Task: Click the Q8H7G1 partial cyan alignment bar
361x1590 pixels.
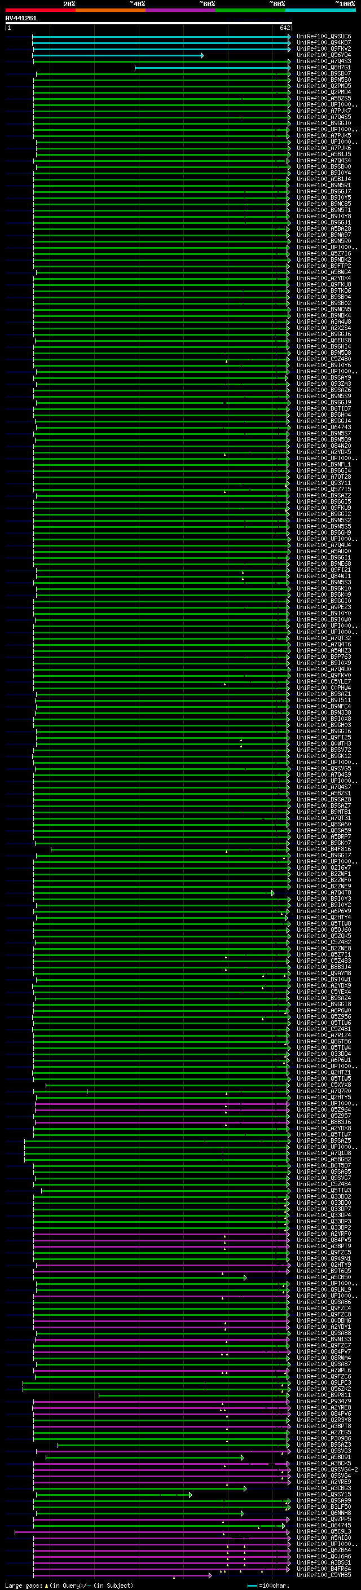Action: 212,68
